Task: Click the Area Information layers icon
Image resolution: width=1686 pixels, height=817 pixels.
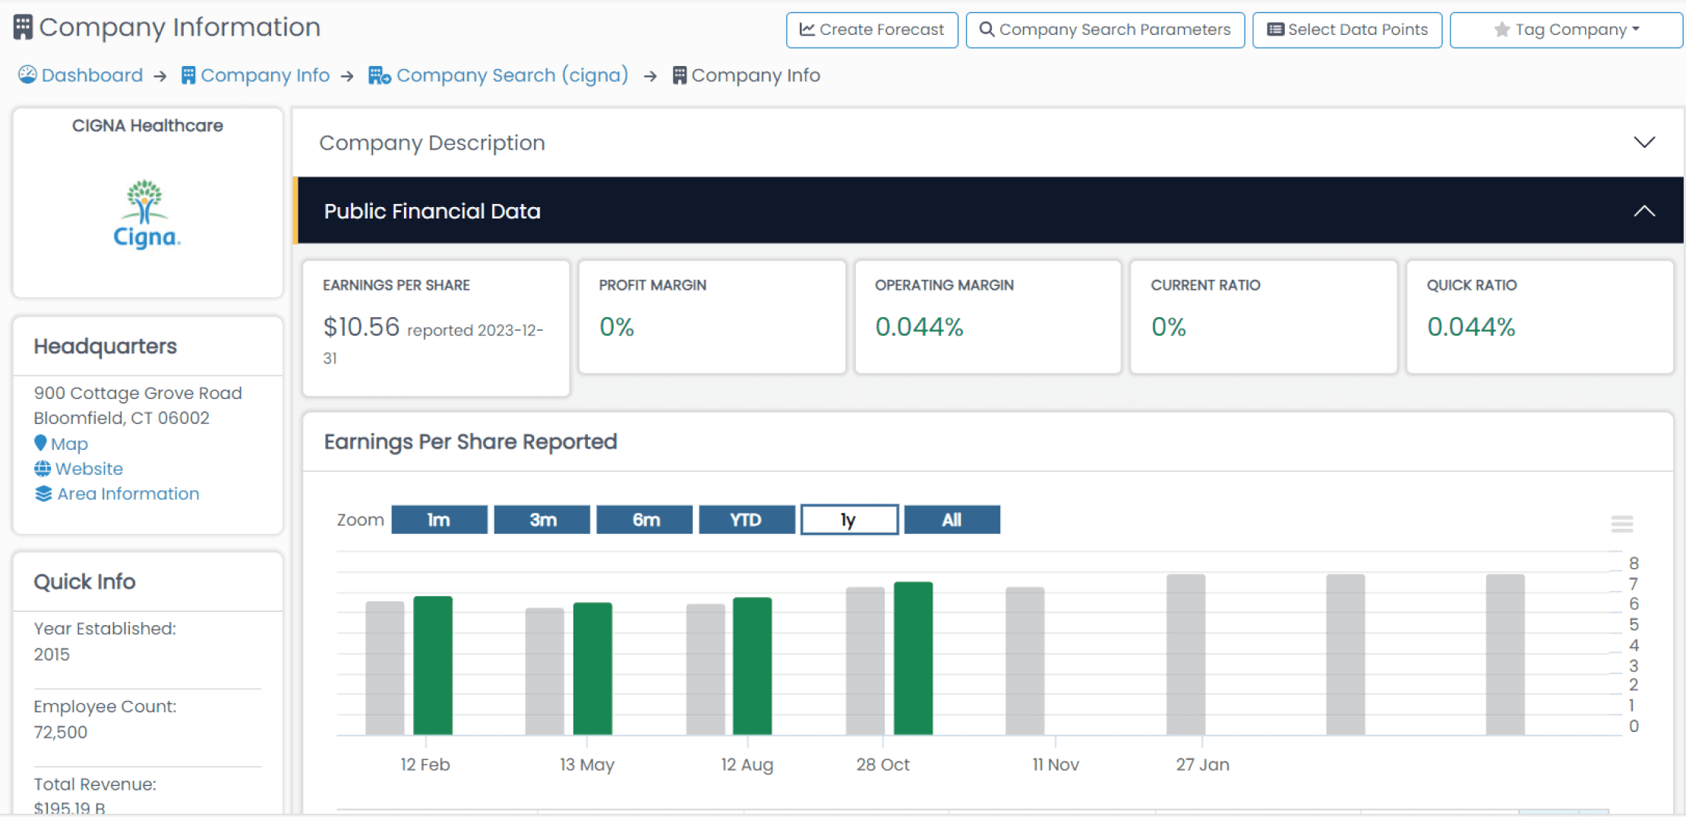Action: (43, 494)
